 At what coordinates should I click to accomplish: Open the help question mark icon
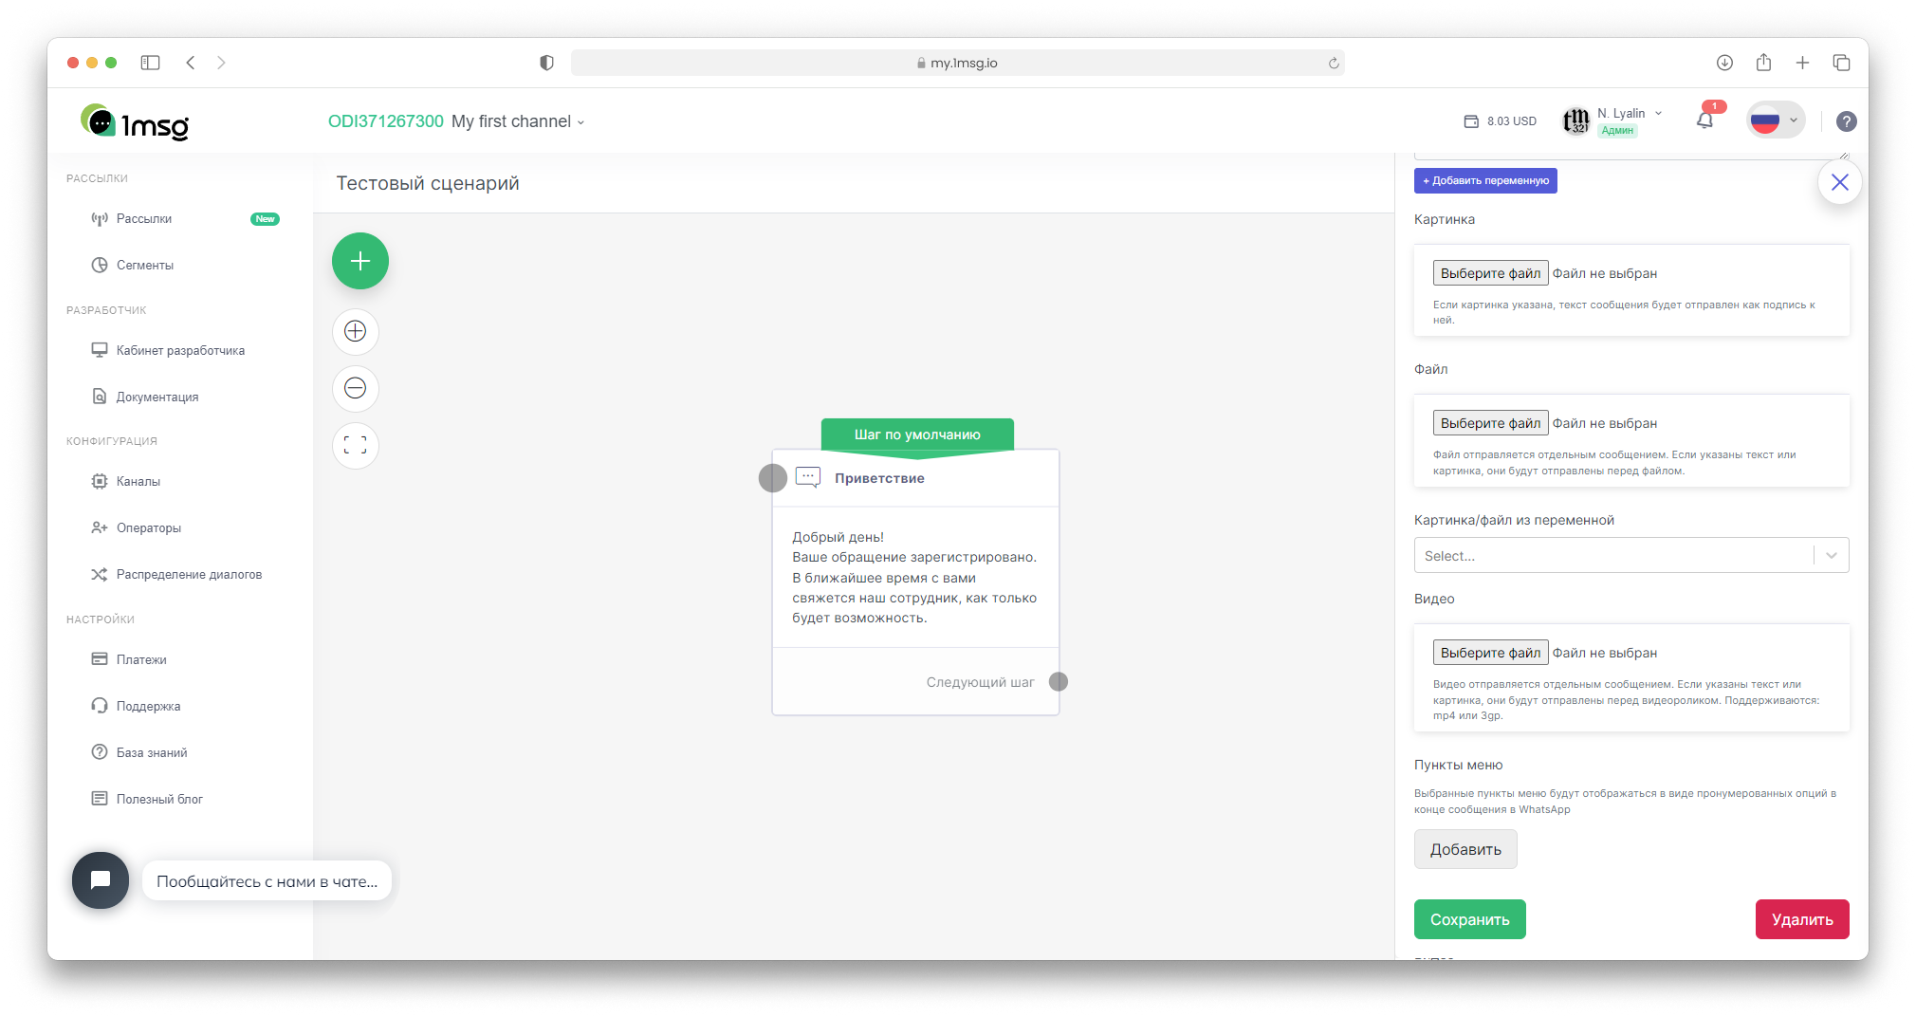(1846, 121)
